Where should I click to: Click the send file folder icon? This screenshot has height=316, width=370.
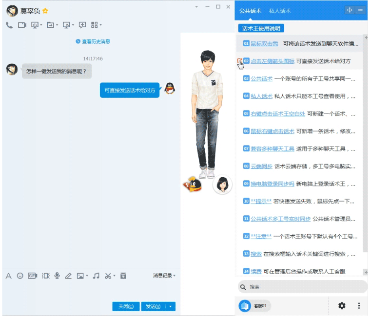50,25
